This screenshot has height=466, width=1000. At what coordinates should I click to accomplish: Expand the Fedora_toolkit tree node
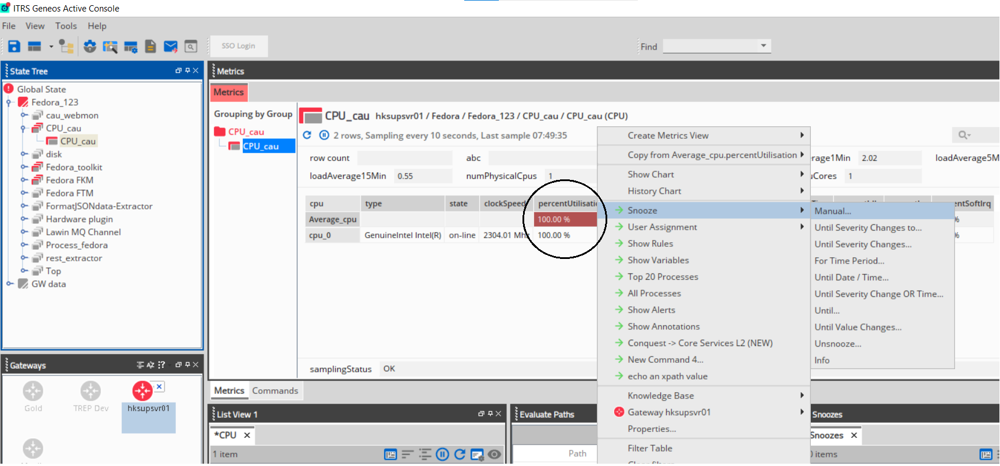click(x=24, y=167)
